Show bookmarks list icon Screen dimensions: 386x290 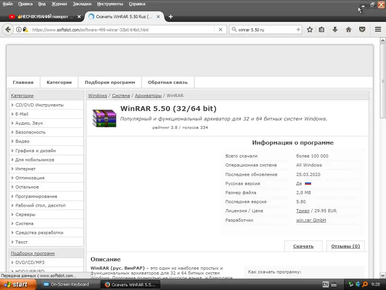(x=322, y=29)
